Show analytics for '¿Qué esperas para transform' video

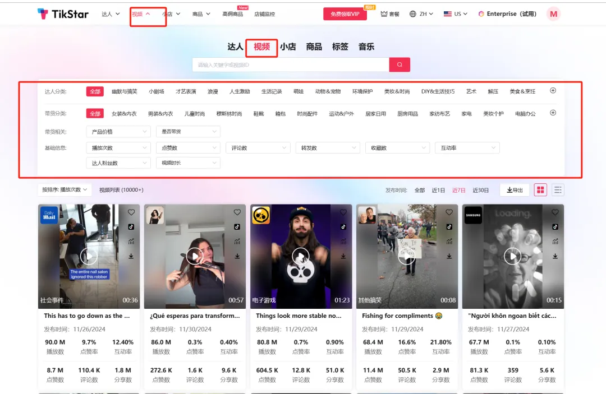(x=237, y=242)
